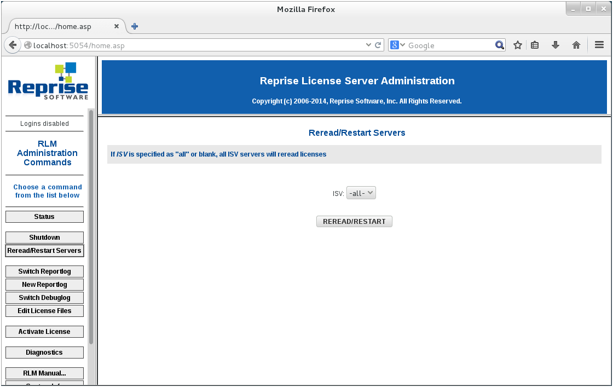
Task: Bookmark this page with the star icon
Action: 518,45
